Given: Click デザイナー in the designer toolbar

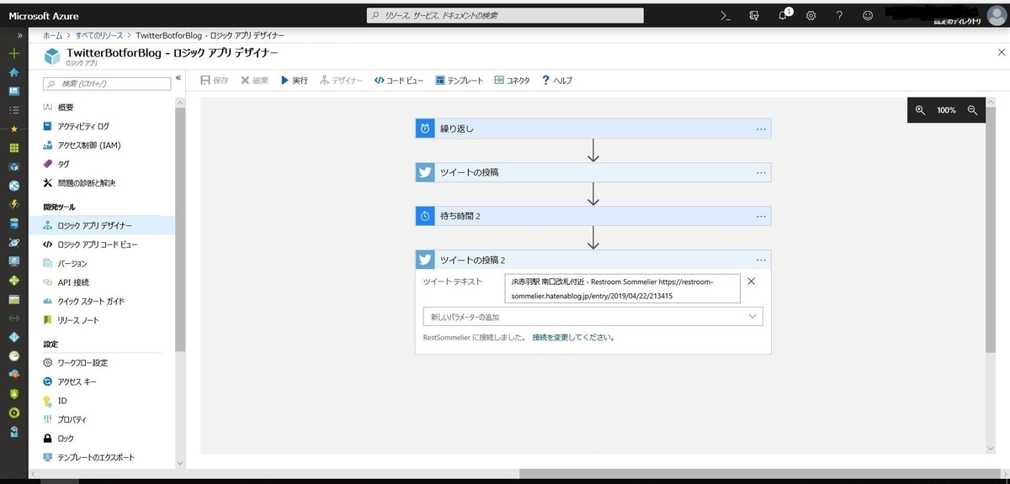Looking at the screenshot, I should pos(342,81).
